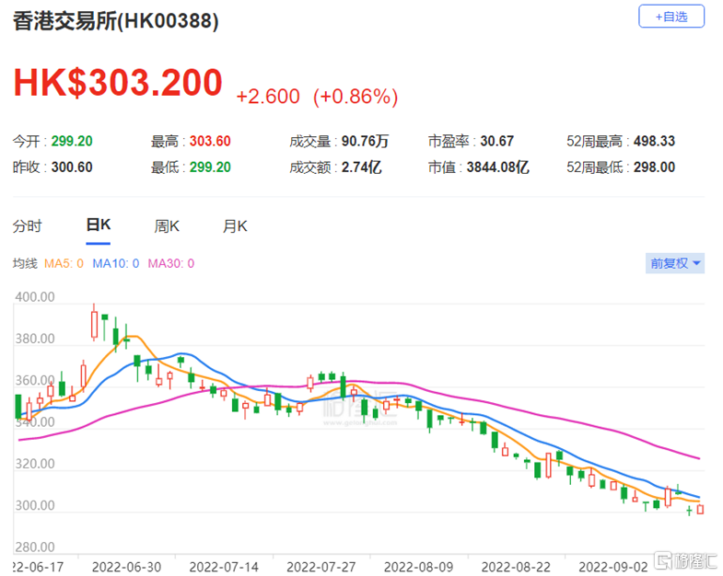Click the price HK$303.200

(x=118, y=83)
